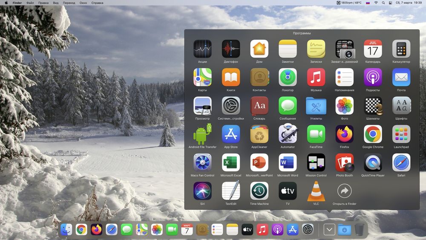This screenshot has height=240, width=426.
Task: Open the Apple menu
Action: 6,3
